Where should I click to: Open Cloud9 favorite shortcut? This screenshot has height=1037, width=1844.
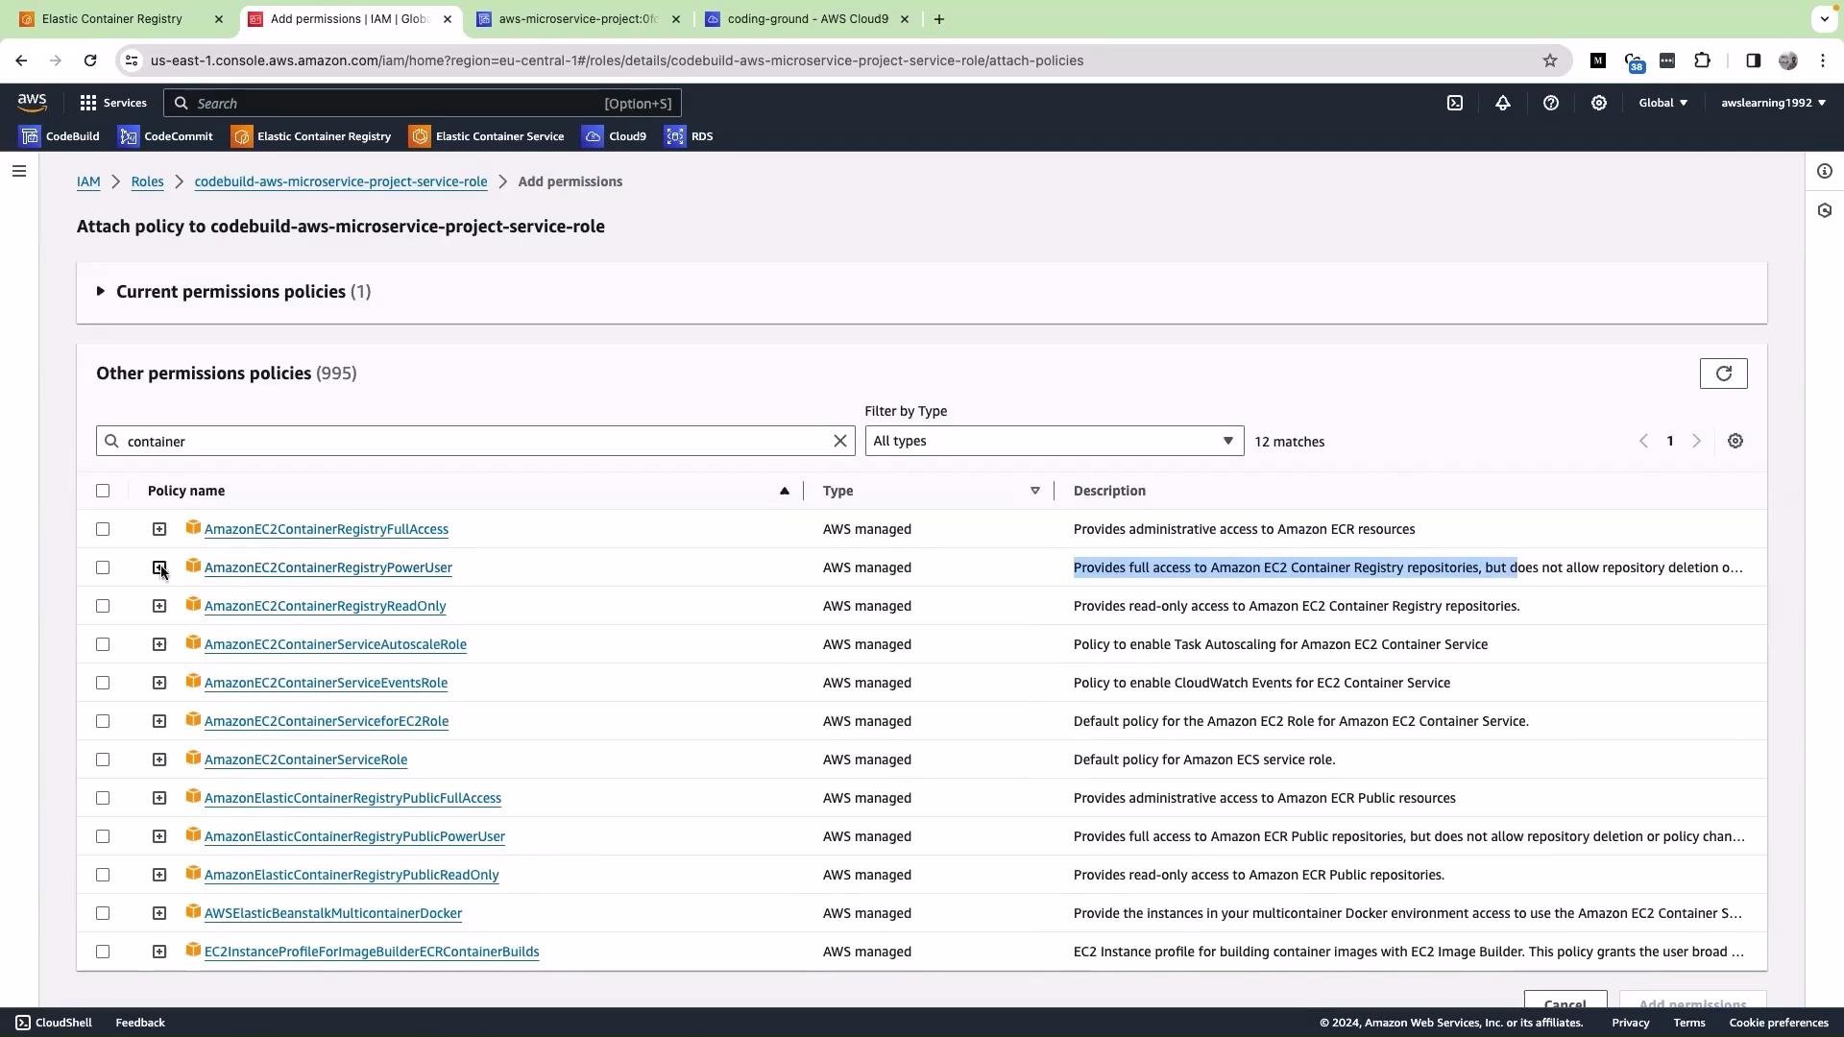tap(615, 136)
